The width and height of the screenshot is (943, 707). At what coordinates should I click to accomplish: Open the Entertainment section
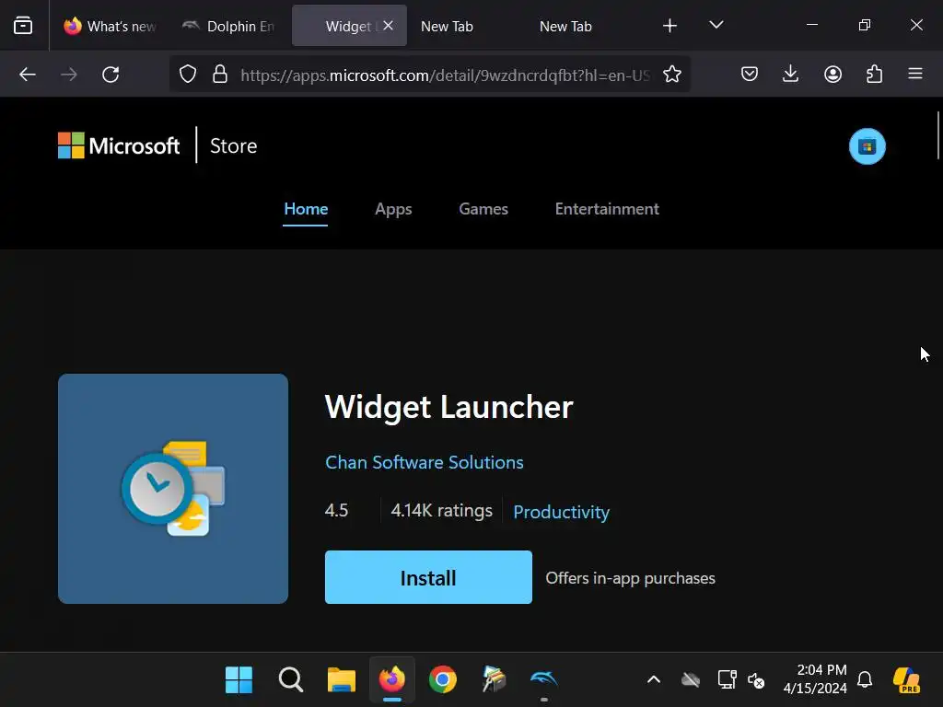pos(607,209)
